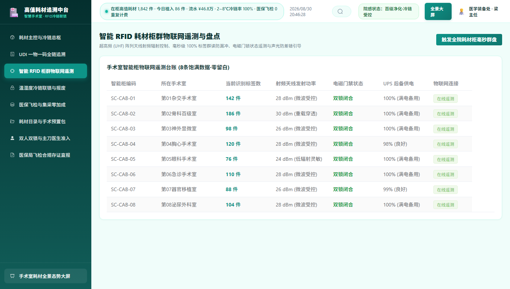Click 双锁闭合 status for SC-CAB-04

click(x=343, y=144)
